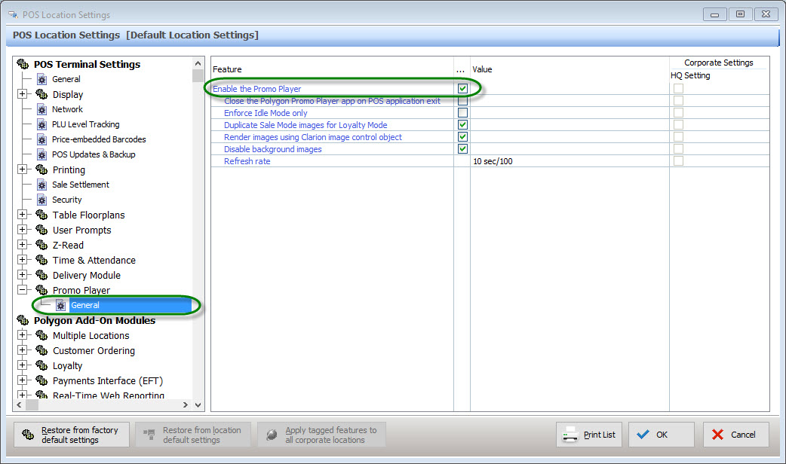Uncheck the Enable the Promo Player checkbox
The width and height of the screenshot is (786, 464).
pos(462,88)
